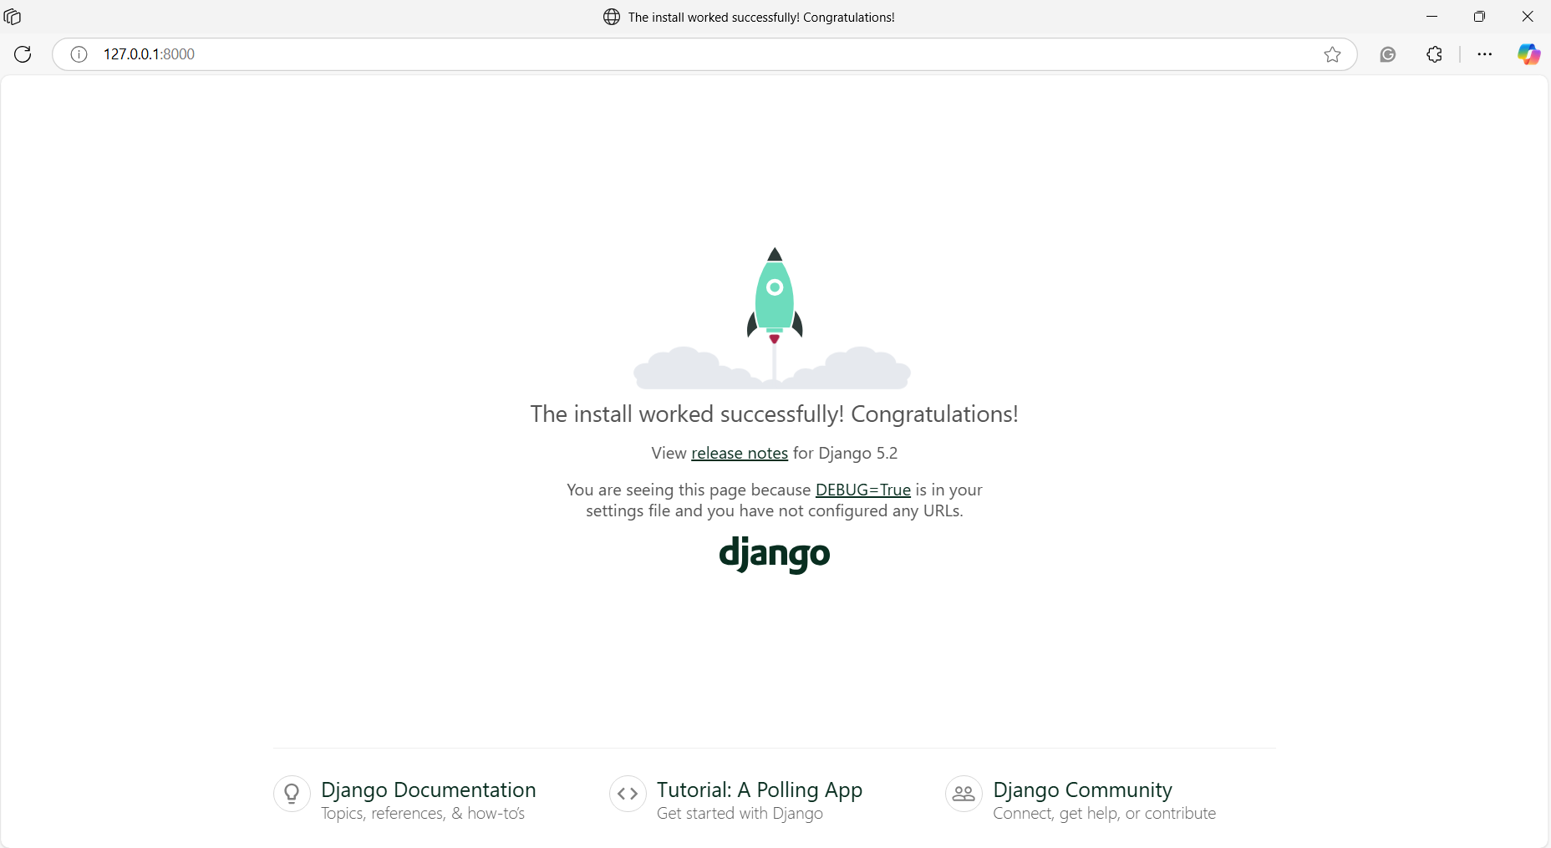1551x848 pixels.
Task: Click 'Connect, get help, or contribute' subtitle
Action: (1105, 813)
